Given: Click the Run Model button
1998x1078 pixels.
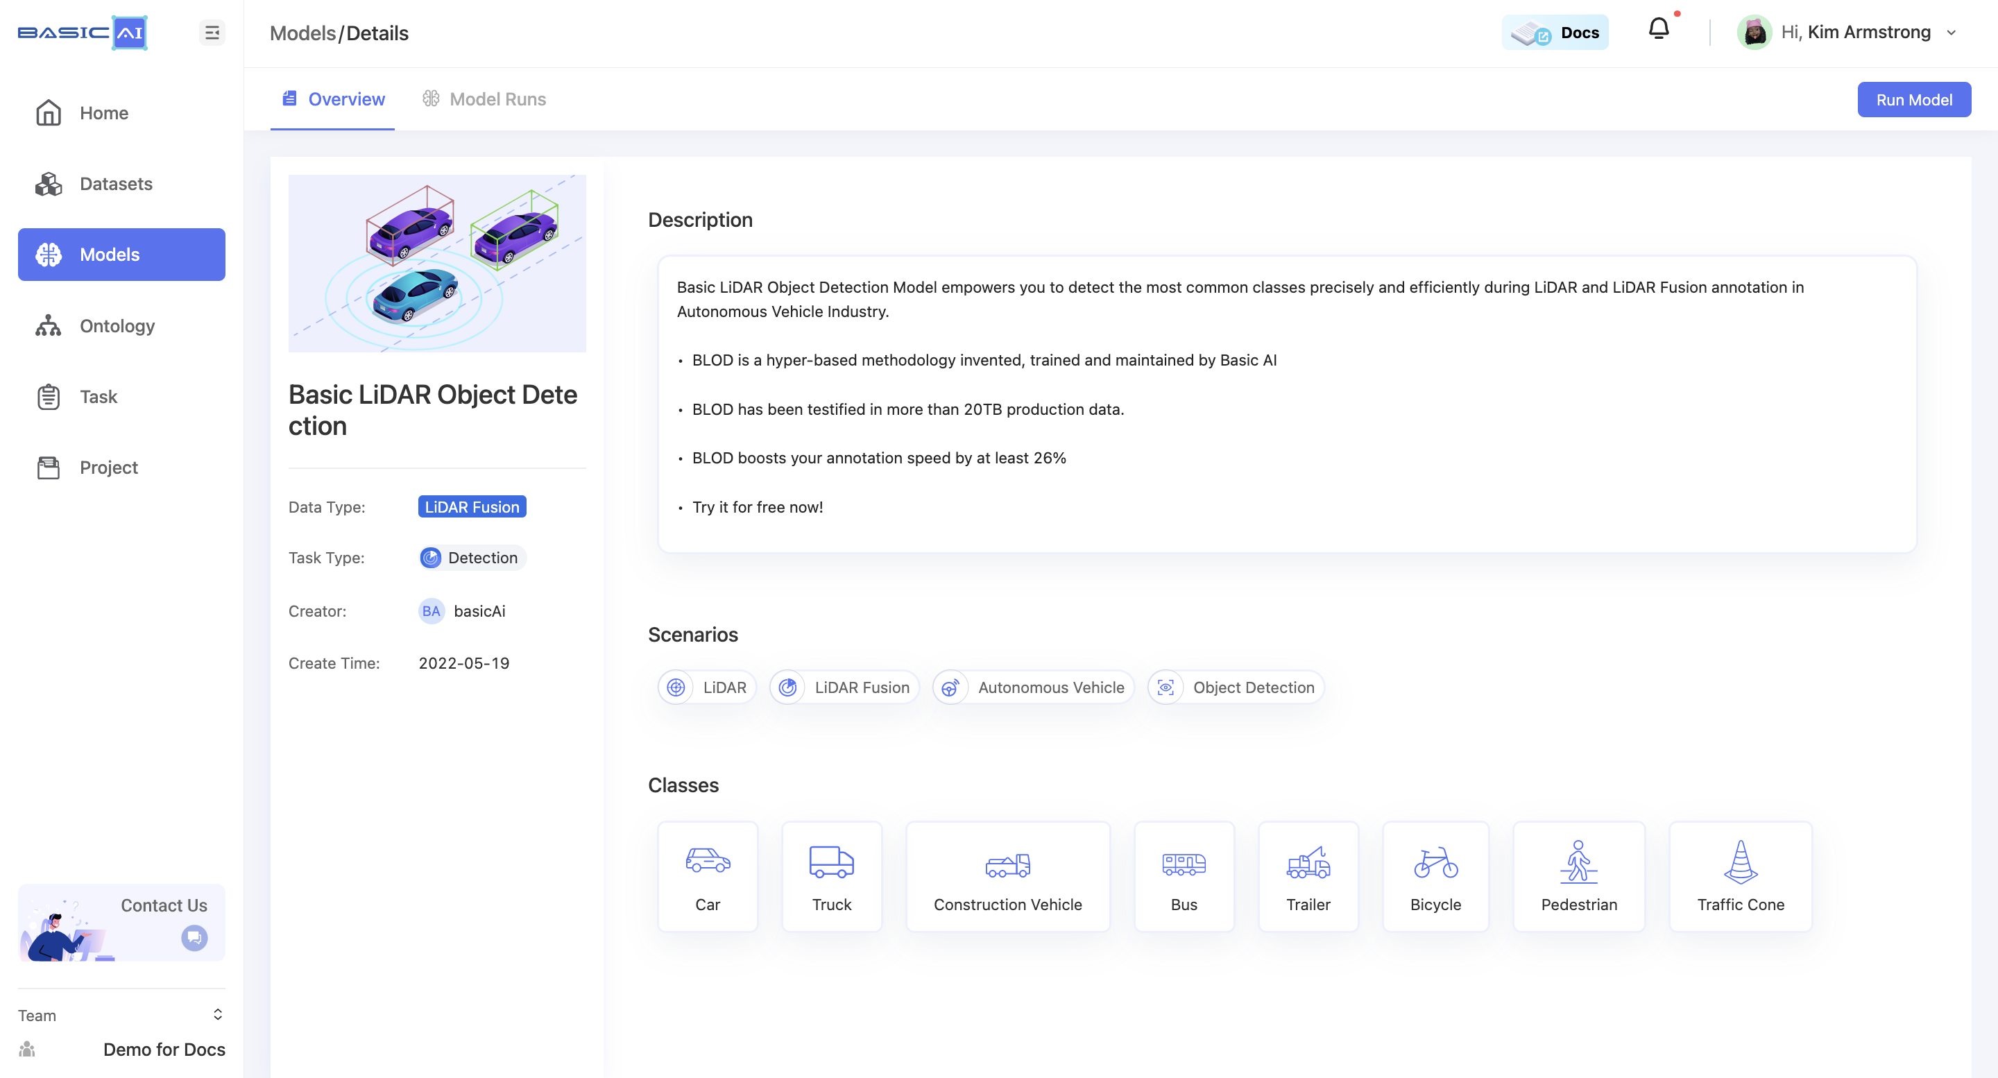Looking at the screenshot, I should pos(1914,99).
